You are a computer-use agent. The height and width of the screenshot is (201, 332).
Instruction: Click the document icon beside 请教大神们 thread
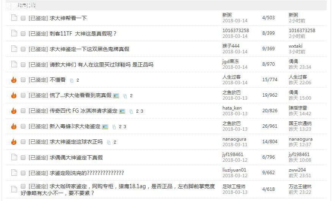point(14,64)
